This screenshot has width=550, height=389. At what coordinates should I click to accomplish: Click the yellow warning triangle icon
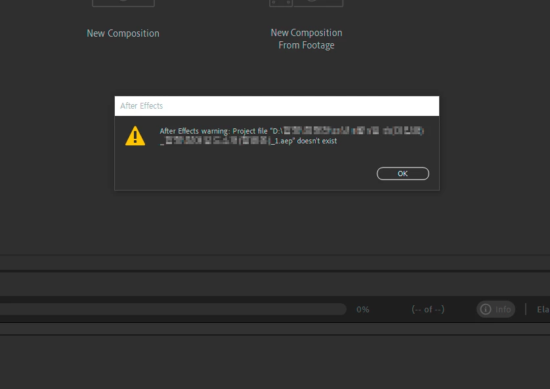tap(135, 136)
